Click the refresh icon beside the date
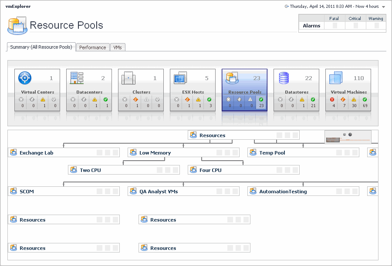 (x=287, y=7)
